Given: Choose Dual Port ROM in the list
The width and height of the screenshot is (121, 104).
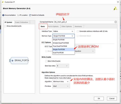Looking at the screenshot, I should [64, 53].
